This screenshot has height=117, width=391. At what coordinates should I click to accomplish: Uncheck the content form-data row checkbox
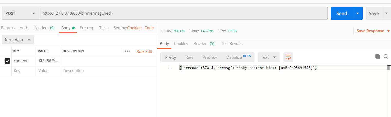click(7, 61)
